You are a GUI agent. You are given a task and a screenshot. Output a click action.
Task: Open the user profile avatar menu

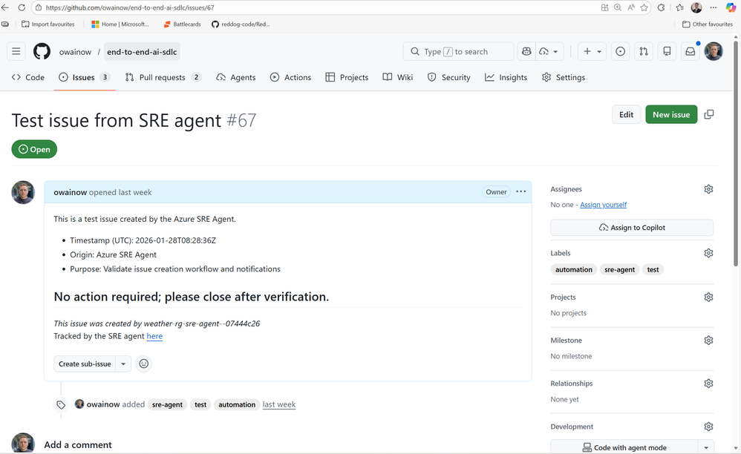click(713, 51)
